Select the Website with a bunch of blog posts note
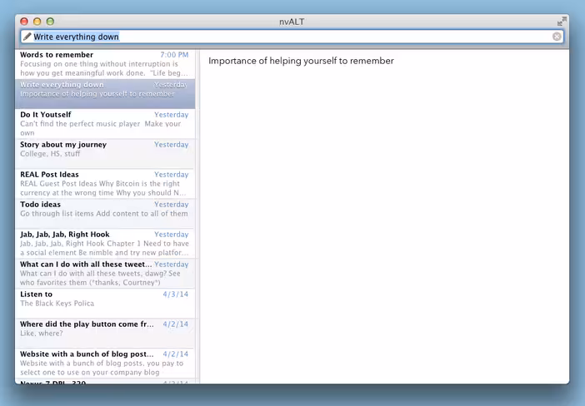585x406 pixels. click(105, 364)
